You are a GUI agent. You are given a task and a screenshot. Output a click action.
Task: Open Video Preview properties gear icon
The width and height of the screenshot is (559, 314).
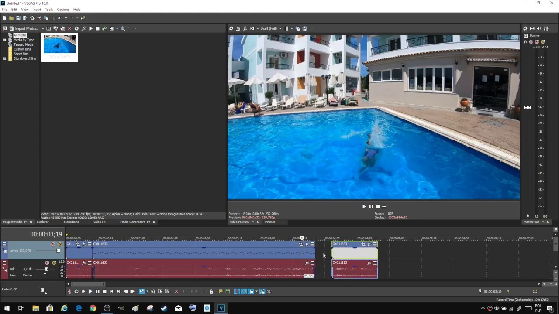click(231, 28)
